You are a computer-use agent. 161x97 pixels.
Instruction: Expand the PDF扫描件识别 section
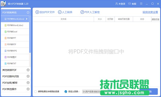pos(28,76)
